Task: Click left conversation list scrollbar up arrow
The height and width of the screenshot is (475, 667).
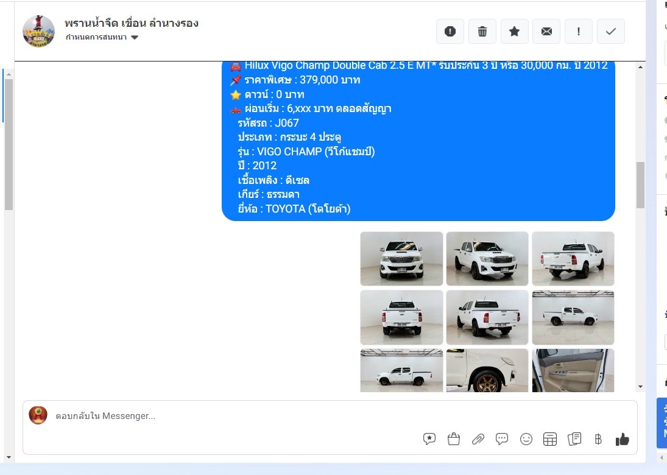Action: coord(9,74)
